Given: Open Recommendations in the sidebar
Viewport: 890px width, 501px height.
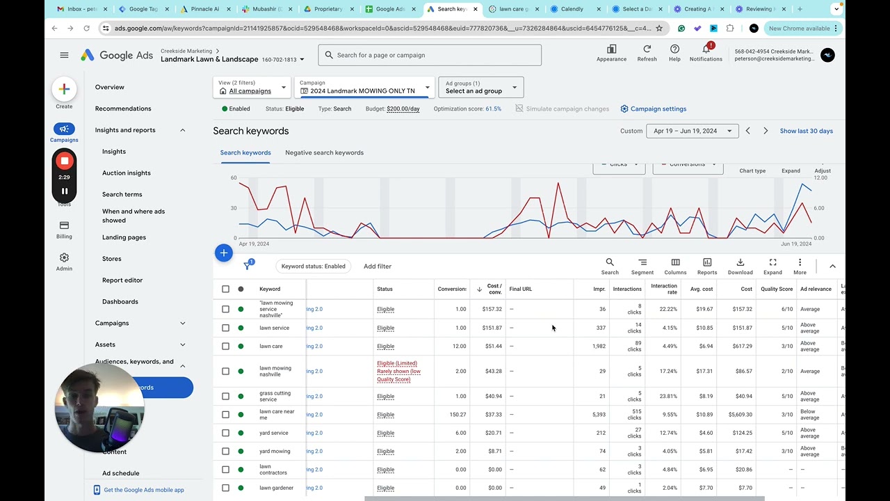Looking at the screenshot, I should tap(123, 109).
